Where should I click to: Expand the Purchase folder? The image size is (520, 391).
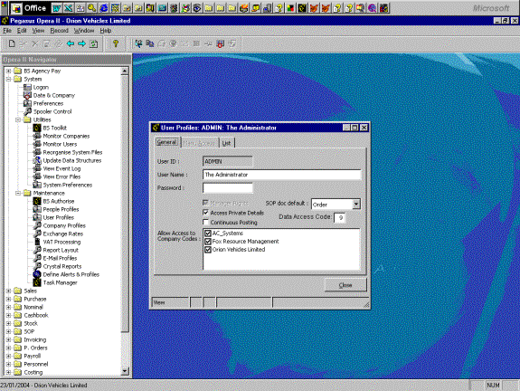point(9,299)
